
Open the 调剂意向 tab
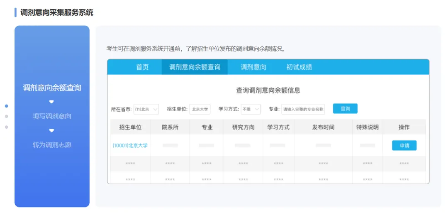253,67
